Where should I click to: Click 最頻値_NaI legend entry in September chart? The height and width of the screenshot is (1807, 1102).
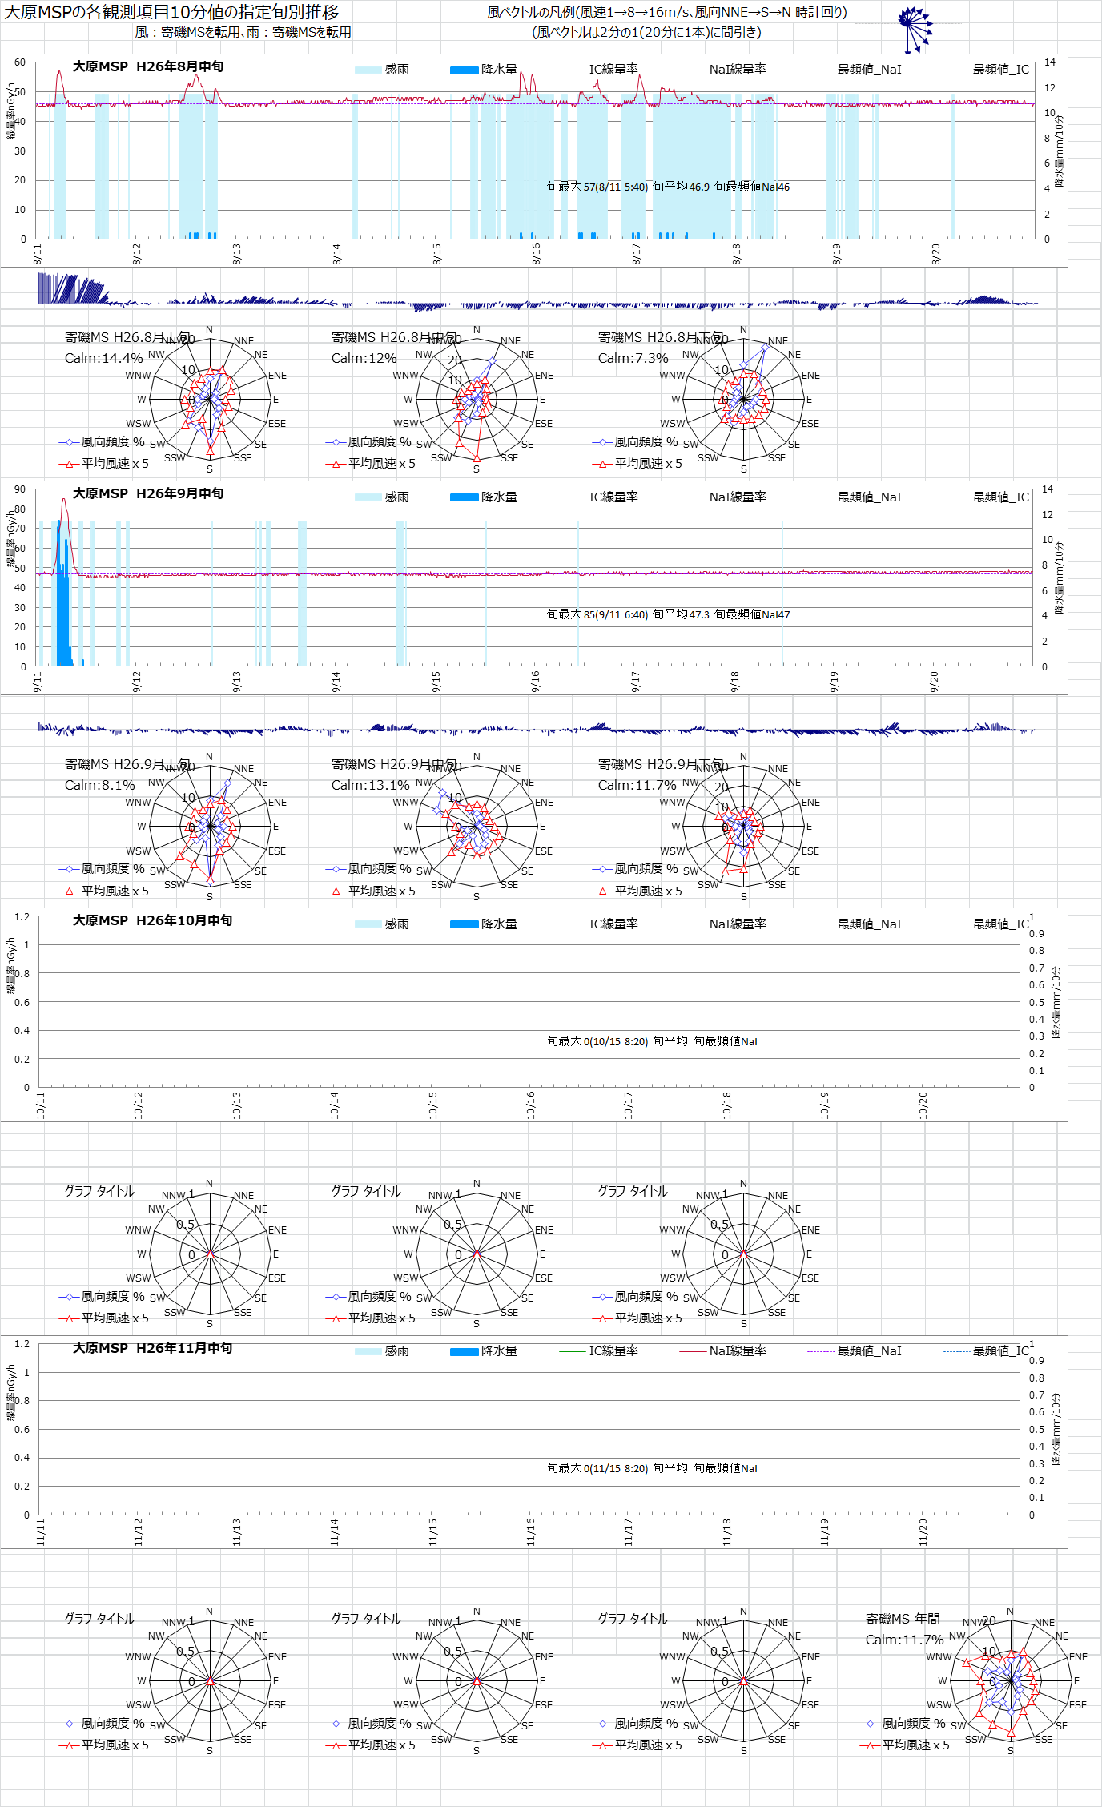(x=855, y=497)
